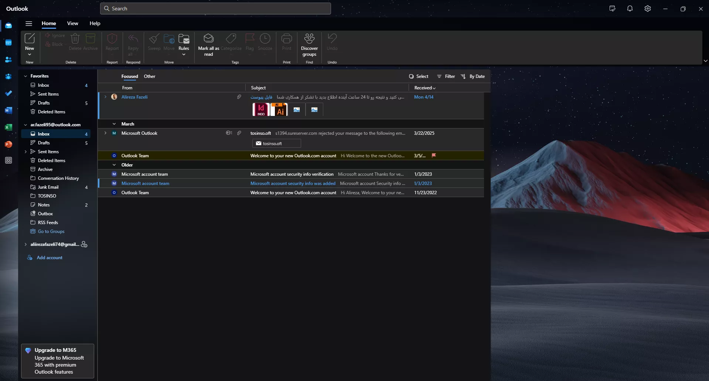The image size is (709, 381).
Task: Collapse the Older group header
Action: point(114,165)
